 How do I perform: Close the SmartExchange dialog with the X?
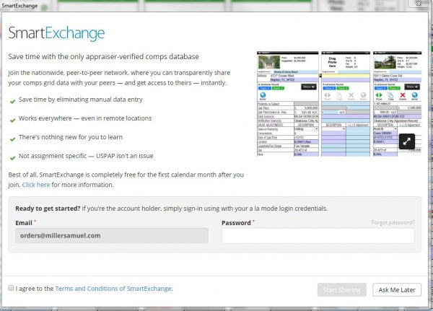[x=419, y=4]
